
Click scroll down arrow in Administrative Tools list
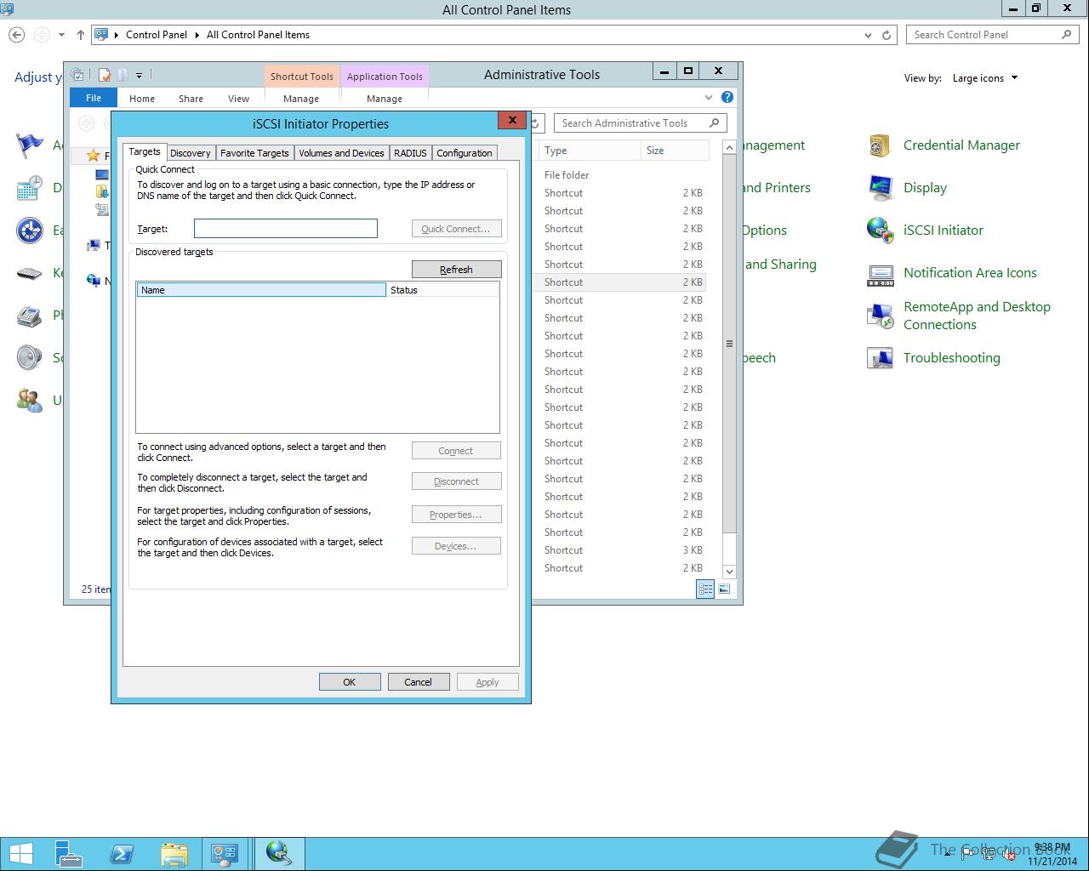729,572
